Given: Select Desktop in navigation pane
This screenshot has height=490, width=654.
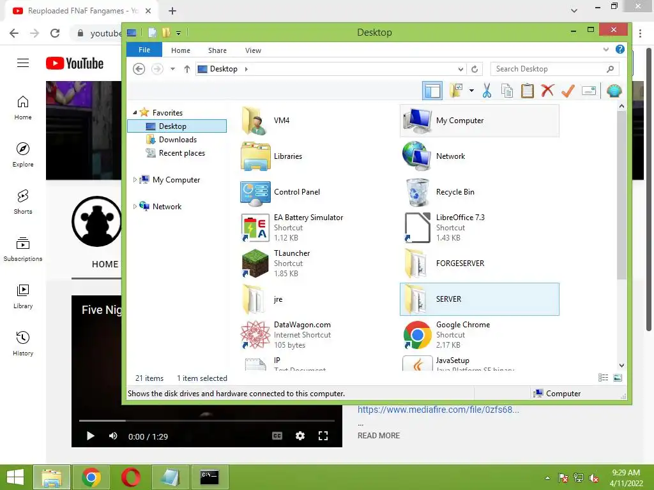Looking at the screenshot, I should (177, 126).
